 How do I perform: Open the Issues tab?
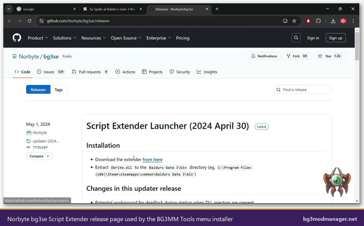(x=51, y=72)
